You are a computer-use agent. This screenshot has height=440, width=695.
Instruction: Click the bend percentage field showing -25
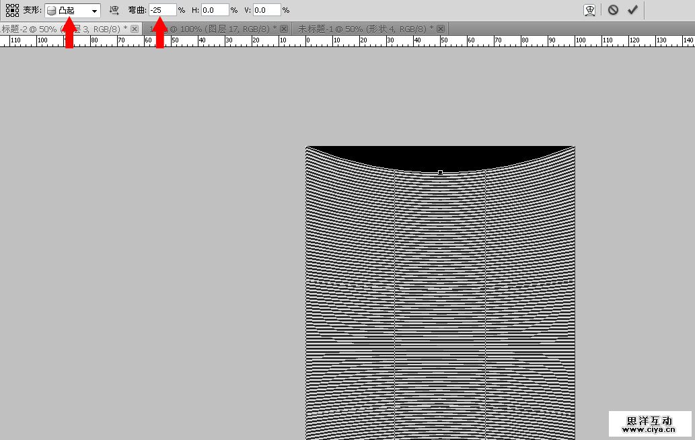tap(162, 10)
